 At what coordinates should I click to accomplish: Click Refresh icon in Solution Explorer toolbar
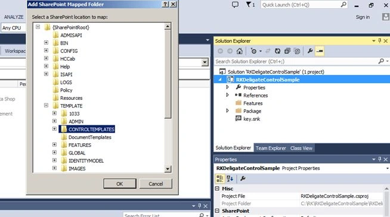coord(277,51)
